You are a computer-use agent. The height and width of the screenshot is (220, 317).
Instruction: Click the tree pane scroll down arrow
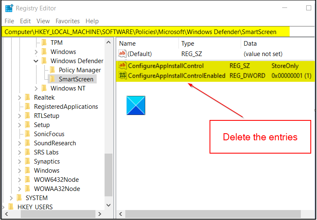(x=109, y=205)
